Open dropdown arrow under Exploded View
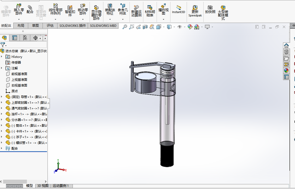295x189 pixels. 163,19
